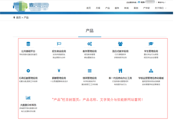Image resolution: width=175 pixels, height=124 pixels.
Task: Click the 公共基础平台 database stack icon
Action: pyautogui.click(x=28, y=44)
